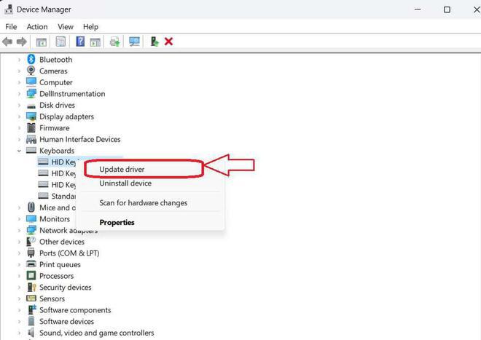481x340 pixels.
Task: Click the Forward arrow toolbar icon
Action: [21, 41]
